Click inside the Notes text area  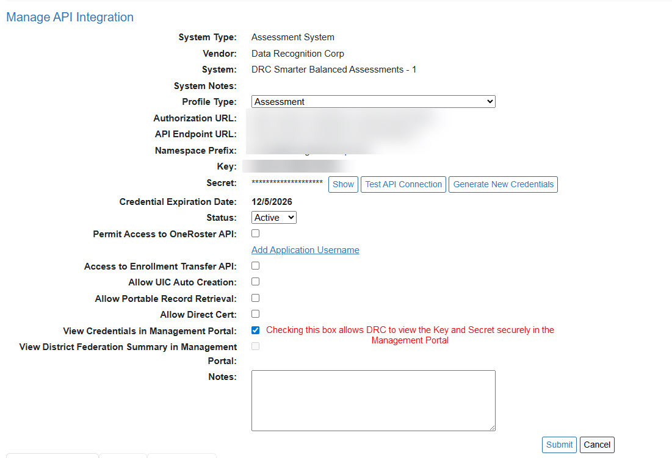point(372,399)
